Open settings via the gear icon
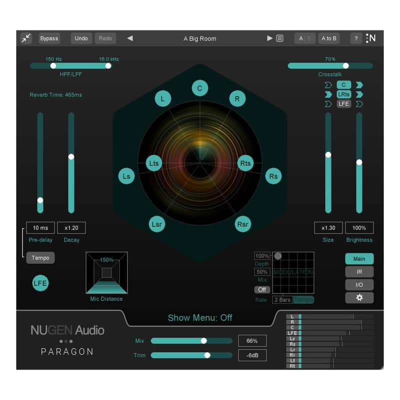Viewport: 400px width, 400px height. (x=359, y=297)
